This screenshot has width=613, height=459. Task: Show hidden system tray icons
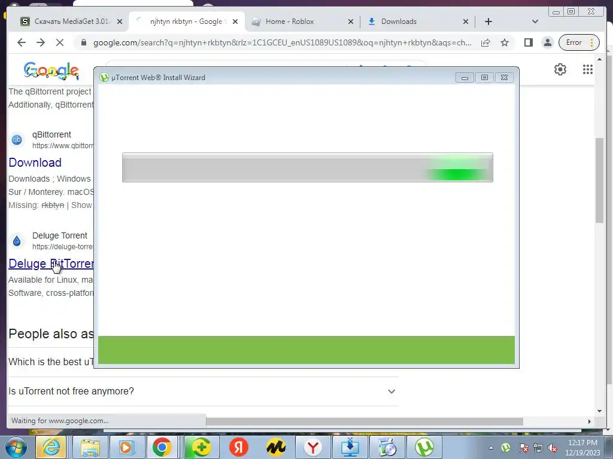pyautogui.click(x=491, y=448)
